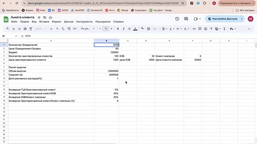Open the functions sigma menu
This screenshot has width=257, height=144.
(x=224, y=29)
